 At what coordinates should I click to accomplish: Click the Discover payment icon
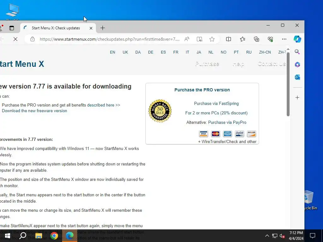251,134
